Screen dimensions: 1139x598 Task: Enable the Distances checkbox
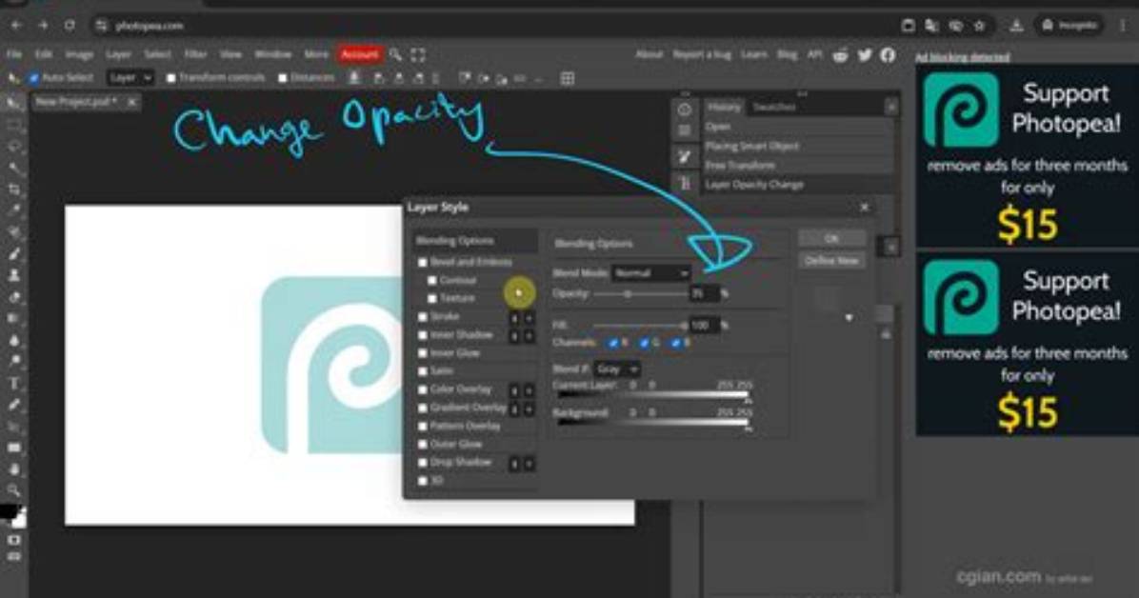click(283, 78)
